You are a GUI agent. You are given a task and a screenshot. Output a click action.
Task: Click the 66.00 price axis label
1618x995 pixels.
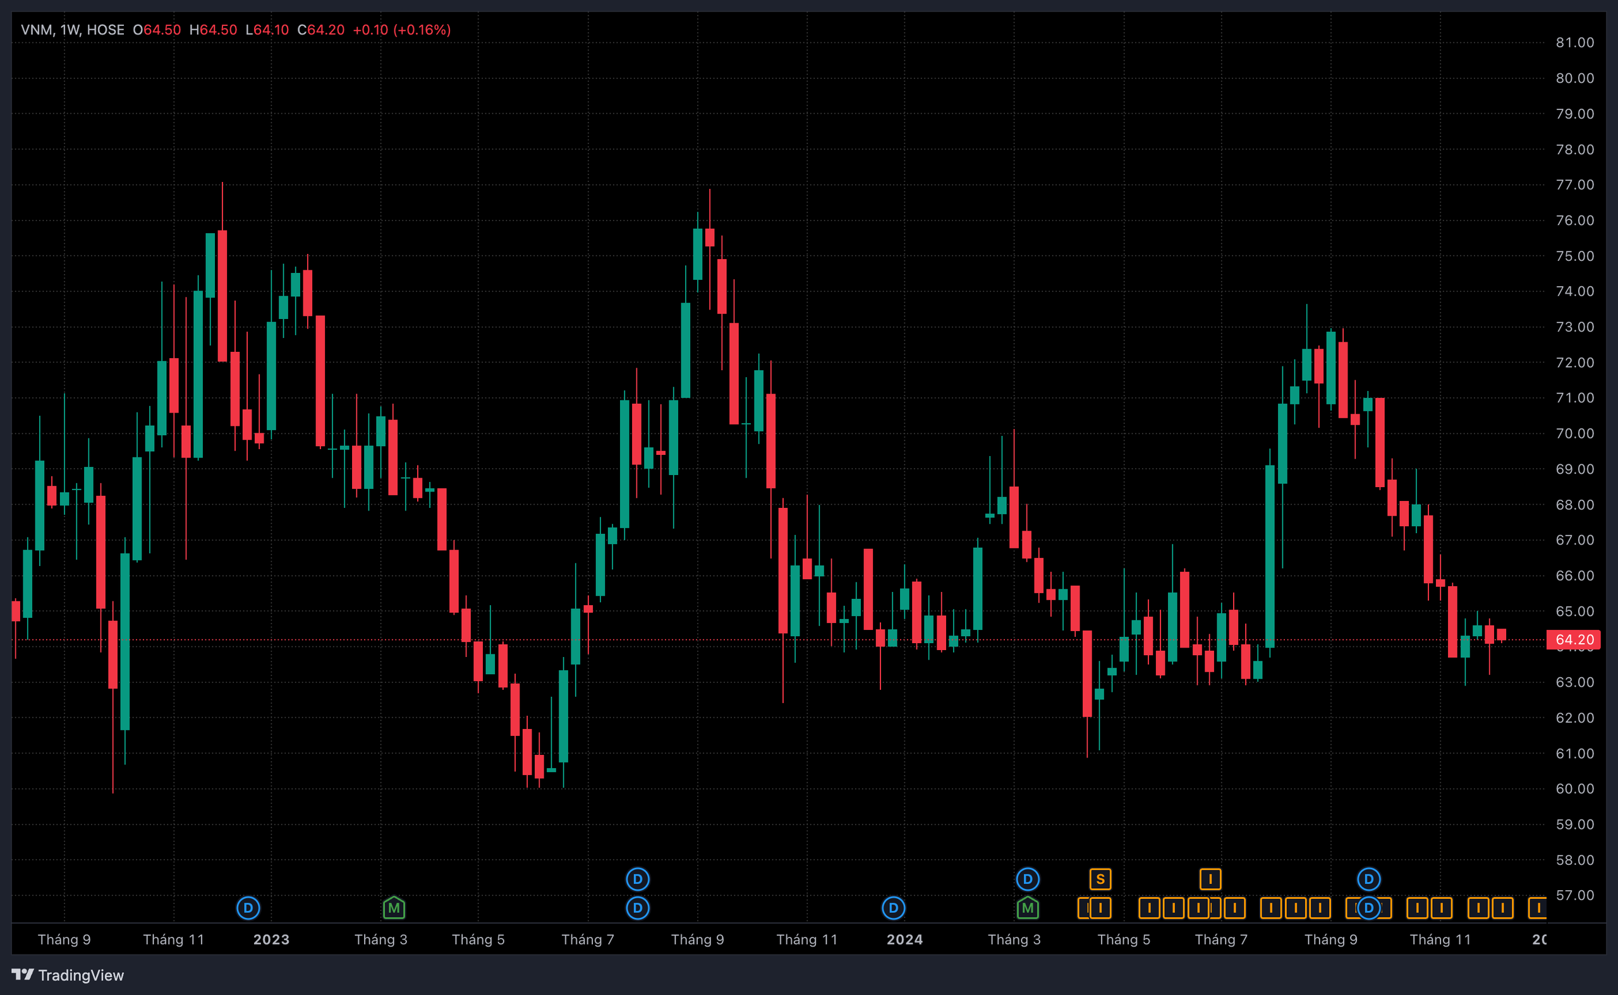pyautogui.click(x=1574, y=576)
